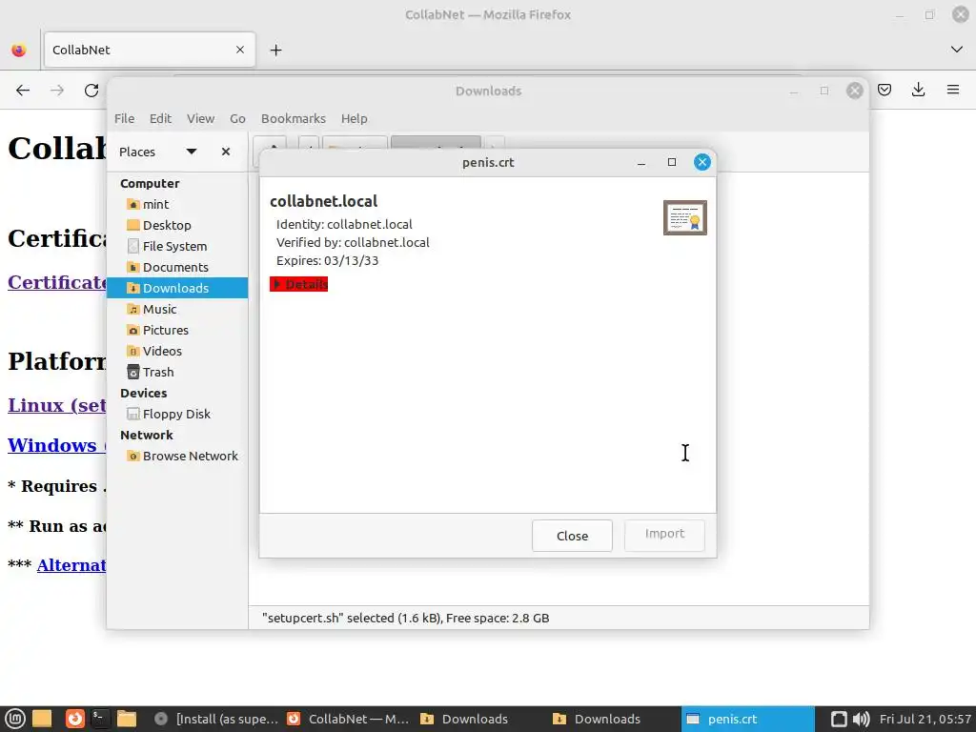Click the certificate icon in penis.crt viewer
The image size is (976, 732).
pyautogui.click(x=684, y=218)
